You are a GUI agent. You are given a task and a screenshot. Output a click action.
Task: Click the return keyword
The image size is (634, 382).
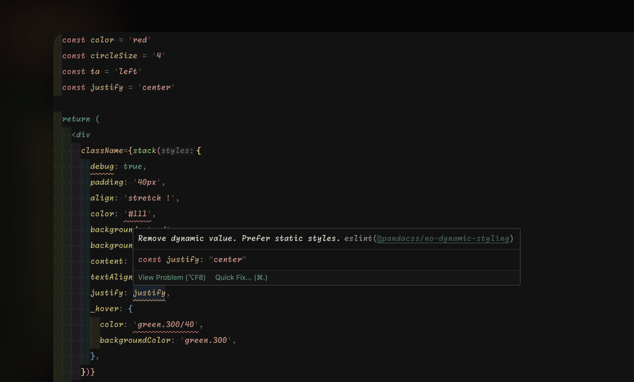click(76, 119)
